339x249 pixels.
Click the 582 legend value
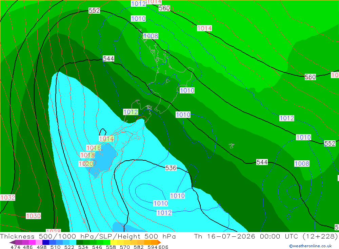139,247
